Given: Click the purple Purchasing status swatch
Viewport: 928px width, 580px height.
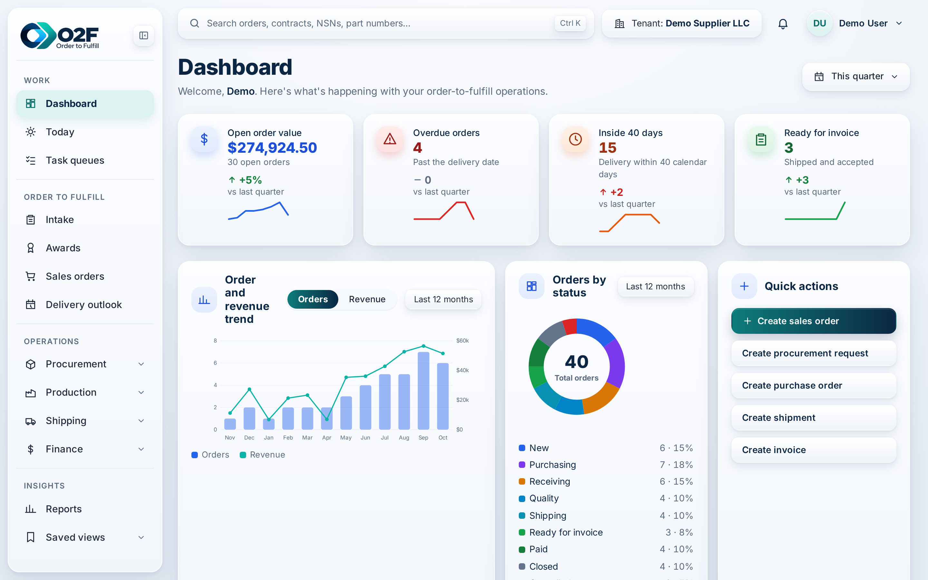Looking at the screenshot, I should pos(522,465).
